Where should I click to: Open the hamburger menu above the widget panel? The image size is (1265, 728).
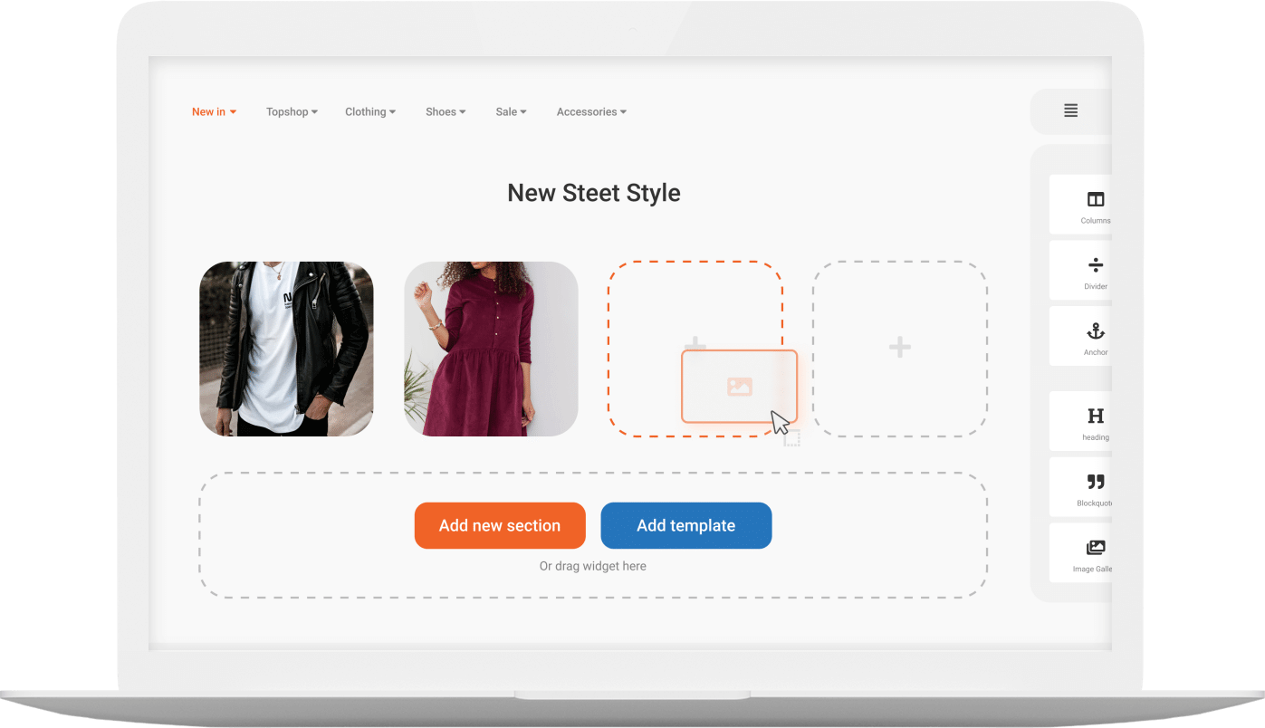[1070, 110]
